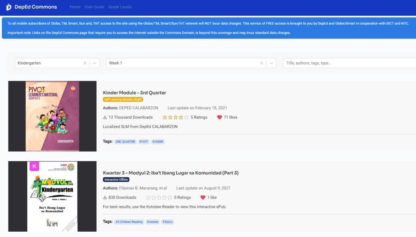Select the Kotobee tag
The width and height of the screenshot is (416, 237).
[x=153, y=222]
